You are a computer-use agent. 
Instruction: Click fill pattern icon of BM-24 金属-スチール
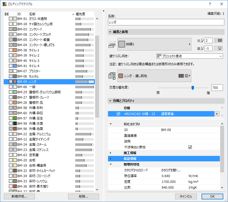click(x=11, y=144)
